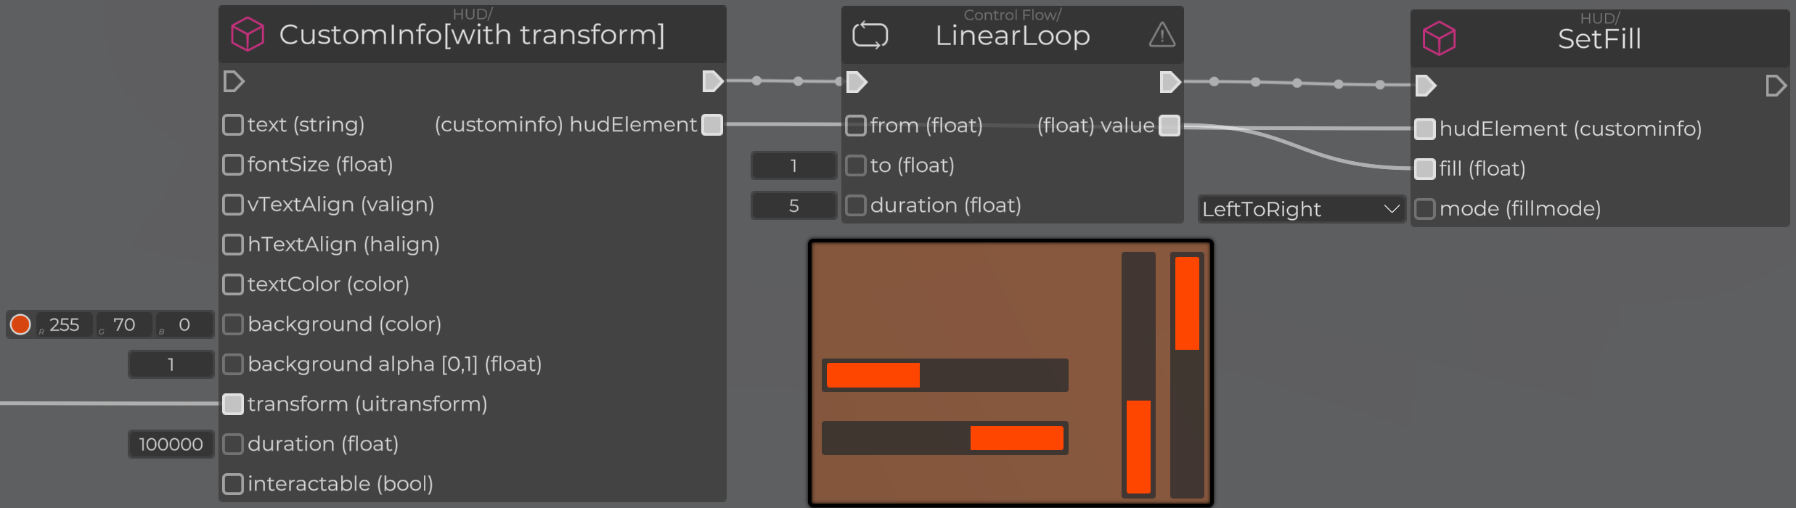
Task: Click the hudElement output port on CustomInfo
Action: 713,125
